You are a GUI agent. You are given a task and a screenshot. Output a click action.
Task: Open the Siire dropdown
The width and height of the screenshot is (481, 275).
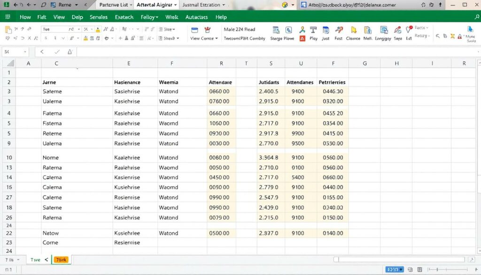click(167, 30)
